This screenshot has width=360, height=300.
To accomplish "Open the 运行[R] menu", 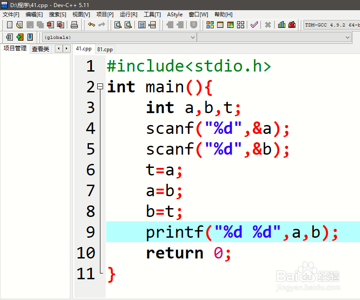I will pyautogui.click(x=128, y=15).
